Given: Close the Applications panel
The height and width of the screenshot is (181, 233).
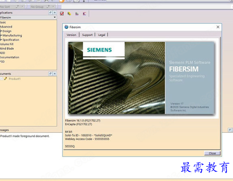Looking at the screenshot, I should click(x=55, y=12).
